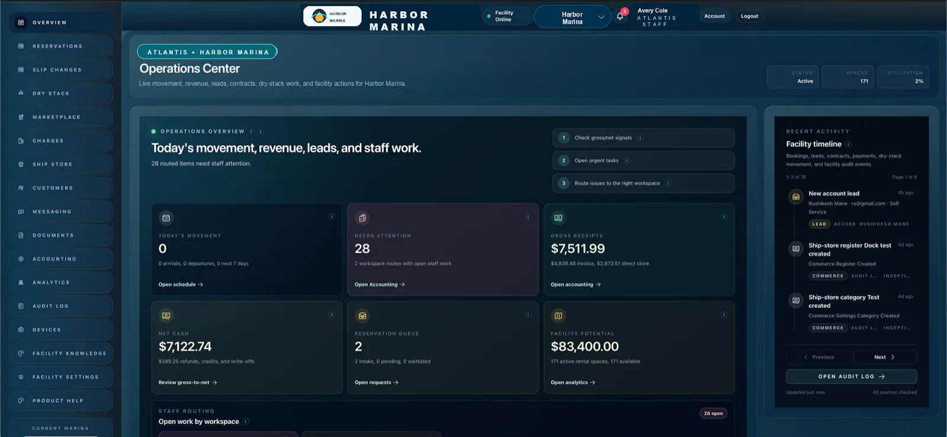947x437 pixels.
Task: Click the Facility Online status indicator
Action: tap(506, 17)
